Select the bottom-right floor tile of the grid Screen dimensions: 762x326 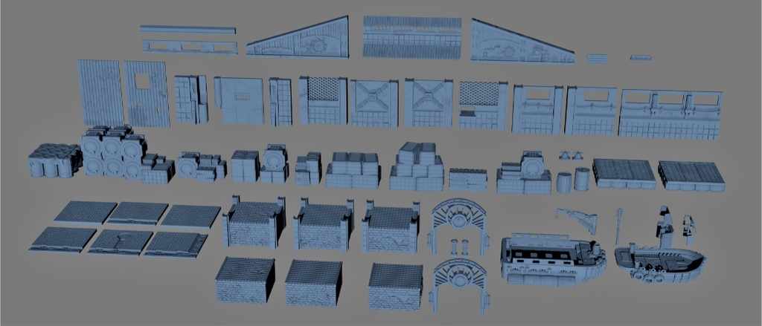tap(176, 243)
